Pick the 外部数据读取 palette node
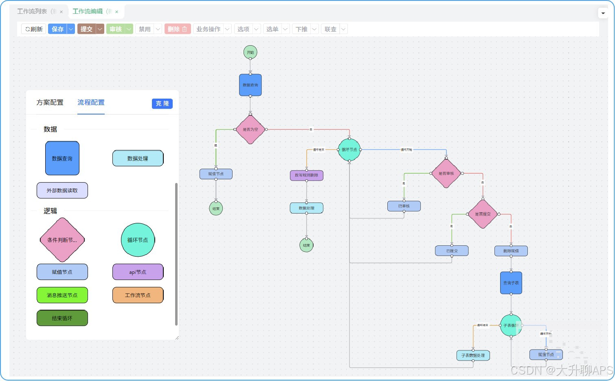The height and width of the screenshot is (381, 615). (62, 190)
